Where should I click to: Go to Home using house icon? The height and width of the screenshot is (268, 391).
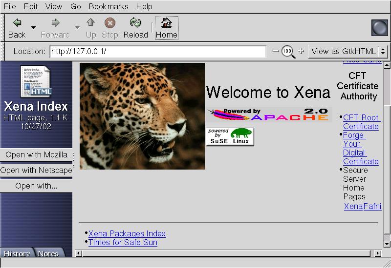[x=167, y=23]
